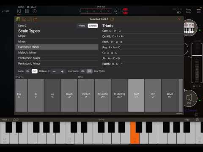
Task: Click the Dm♭5 triad row
Action: 143,36
